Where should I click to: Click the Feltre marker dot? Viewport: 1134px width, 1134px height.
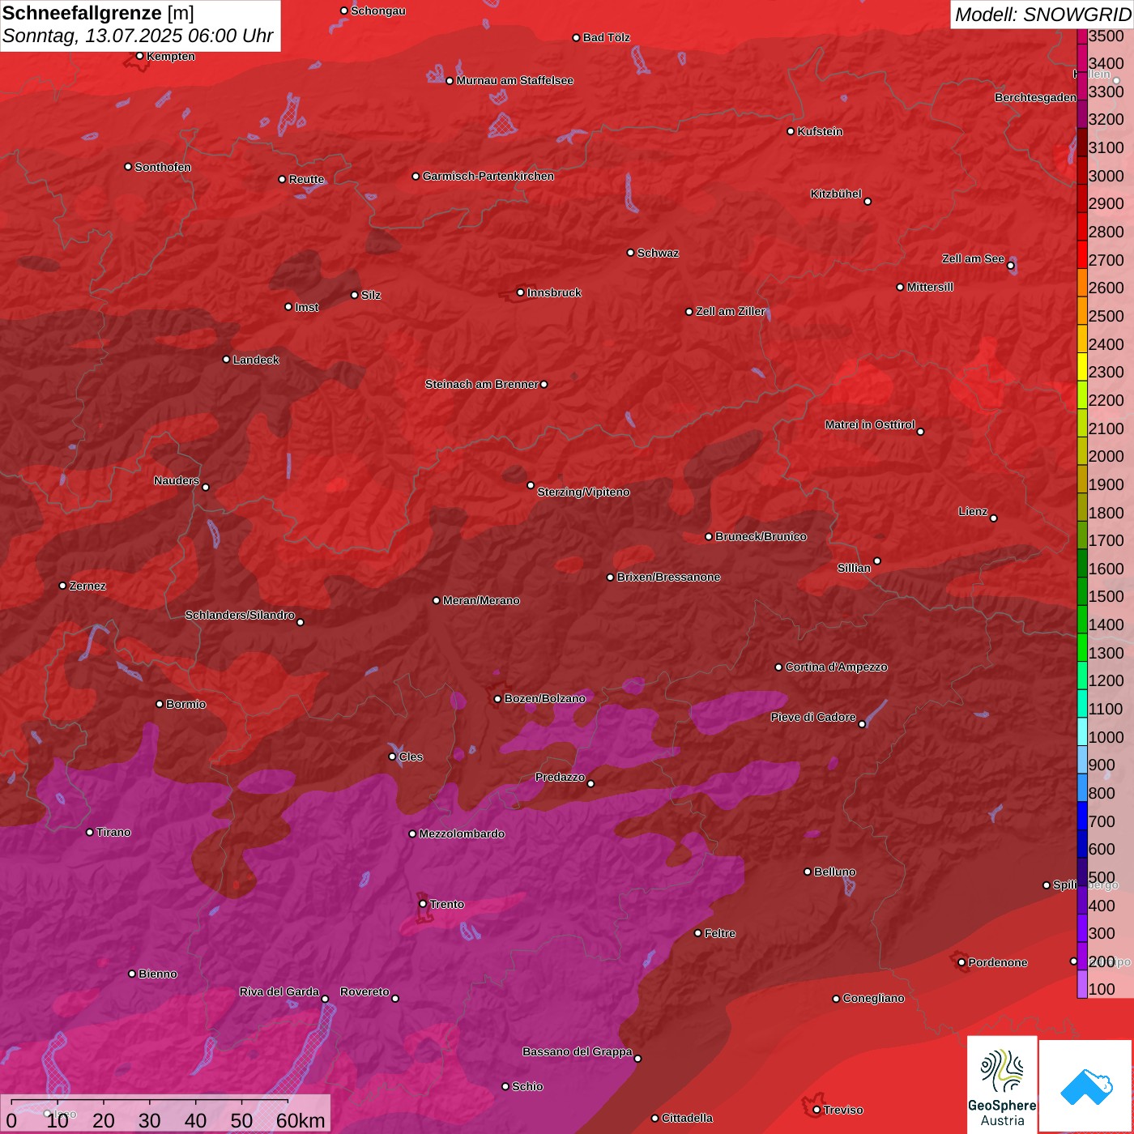coord(698,933)
